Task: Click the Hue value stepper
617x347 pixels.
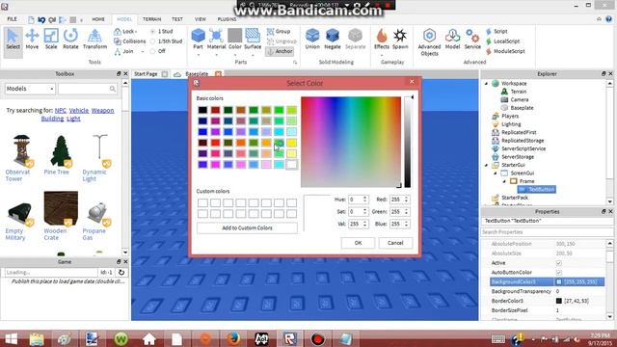Action: tap(364, 200)
